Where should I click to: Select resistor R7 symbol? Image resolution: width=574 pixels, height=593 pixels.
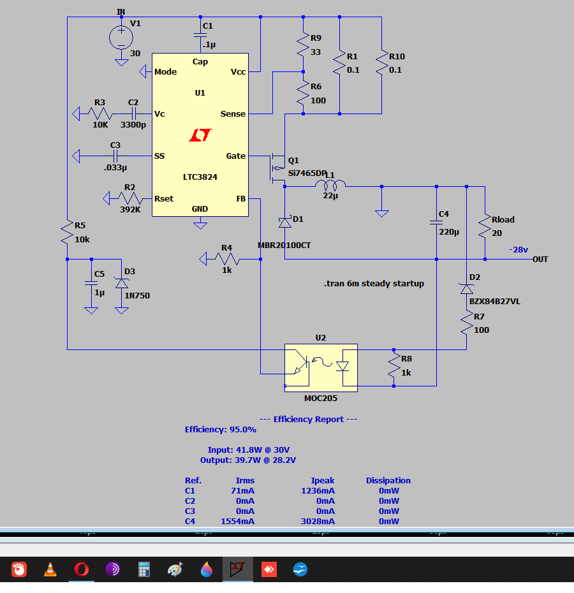click(x=467, y=323)
